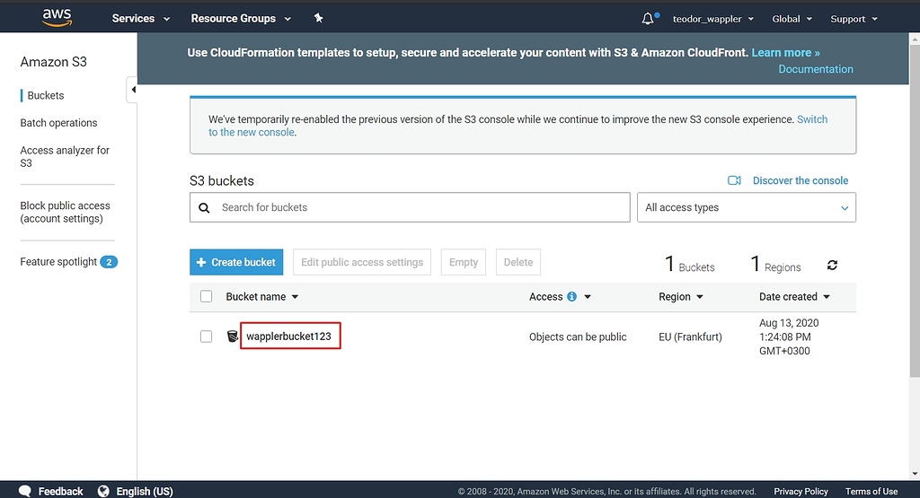The image size is (920, 498).
Task: Sort by Date created column
Action: (794, 296)
